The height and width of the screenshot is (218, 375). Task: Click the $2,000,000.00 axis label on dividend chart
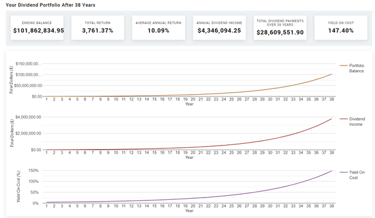28,133
